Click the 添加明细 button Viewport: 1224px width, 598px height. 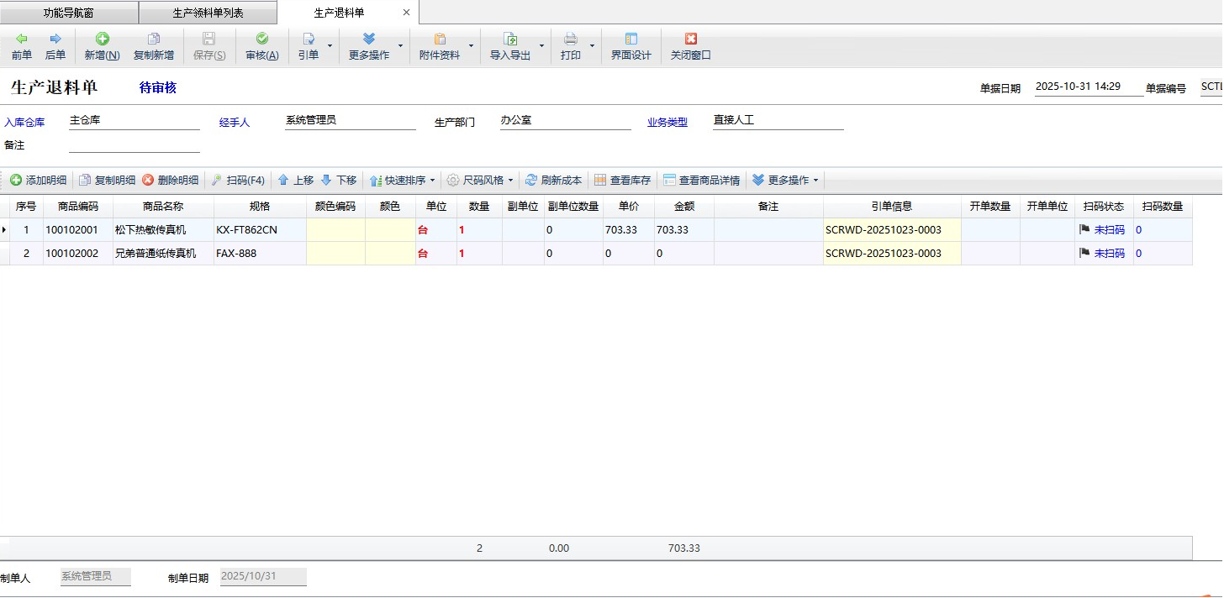pos(39,181)
